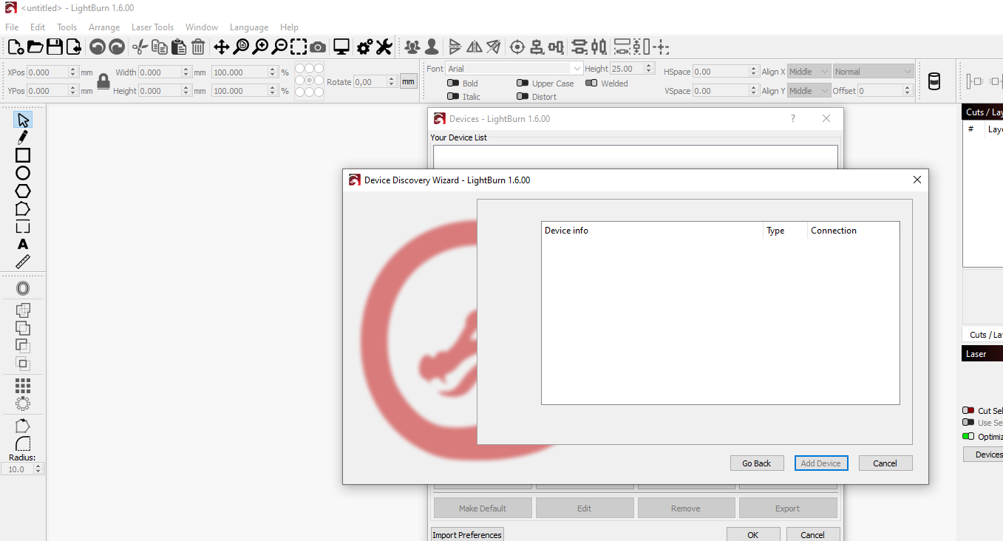
Task: Open the Align Y Middle dropdown
Action: click(809, 91)
